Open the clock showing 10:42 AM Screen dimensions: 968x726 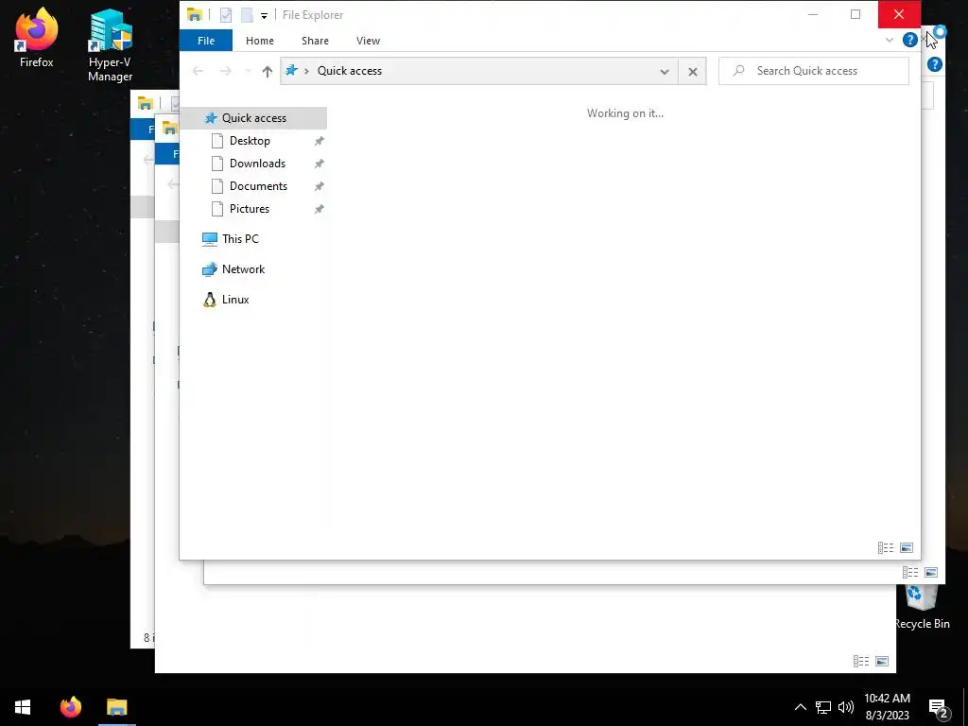coord(887,707)
